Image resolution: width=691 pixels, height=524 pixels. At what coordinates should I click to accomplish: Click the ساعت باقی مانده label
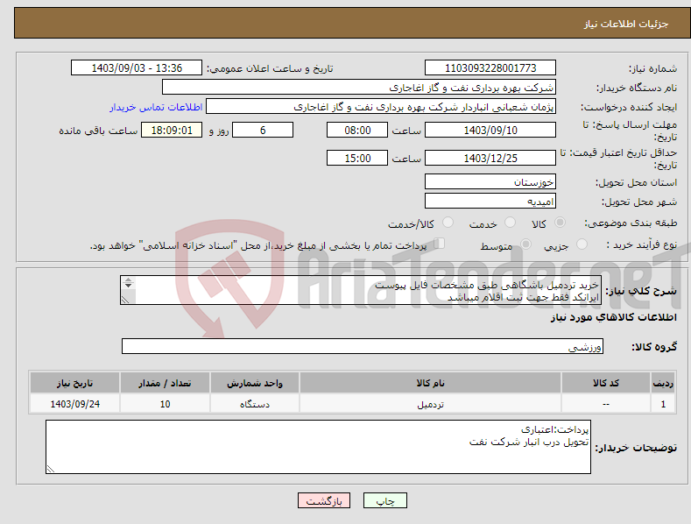coord(98,131)
